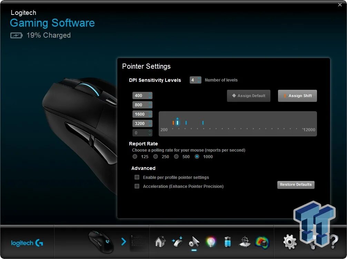347x259 pixels.
Task: Select the mouse device thumbnail
Action: (101, 242)
